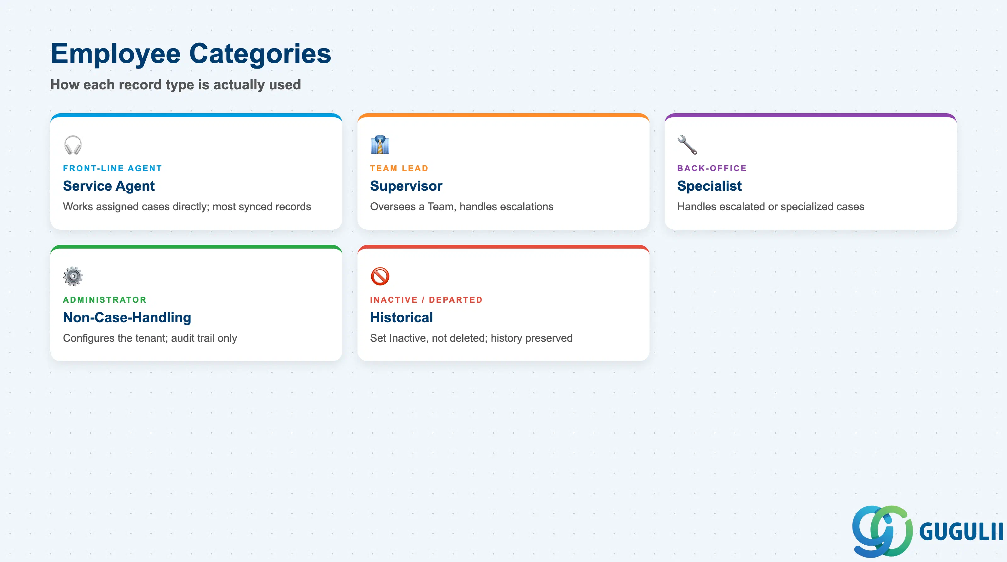Click "Oversees a Team, handles escalations" description
The width and height of the screenshot is (1007, 562).
(x=462, y=207)
